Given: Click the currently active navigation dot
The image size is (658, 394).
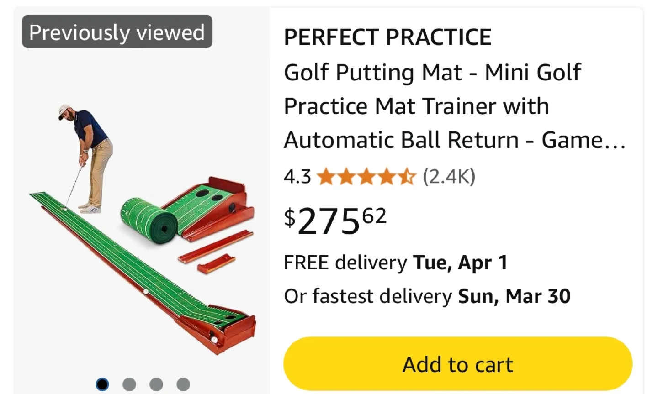Looking at the screenshot, I should click(102, 384).
